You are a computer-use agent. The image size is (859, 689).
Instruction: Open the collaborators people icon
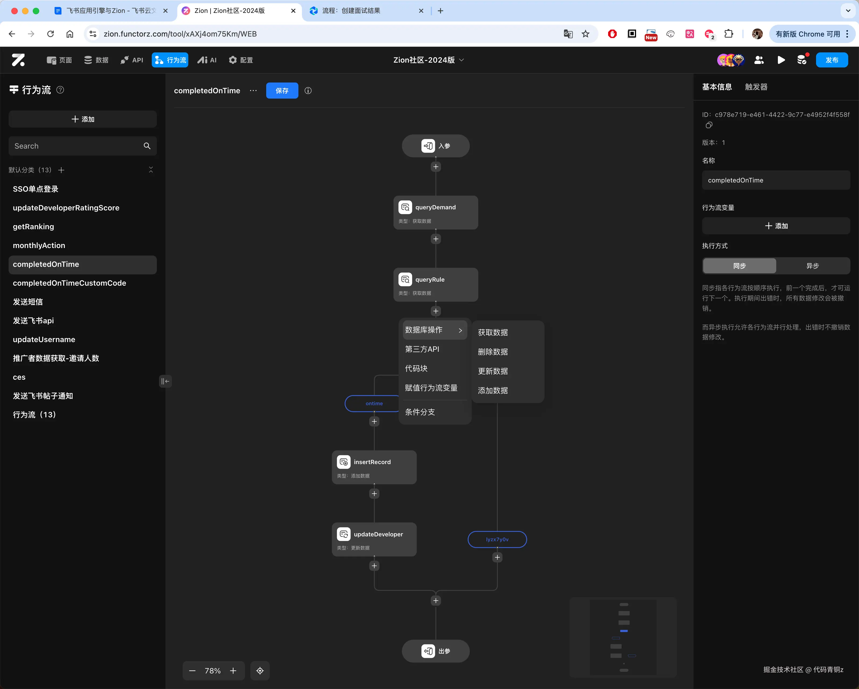point(759,60)
